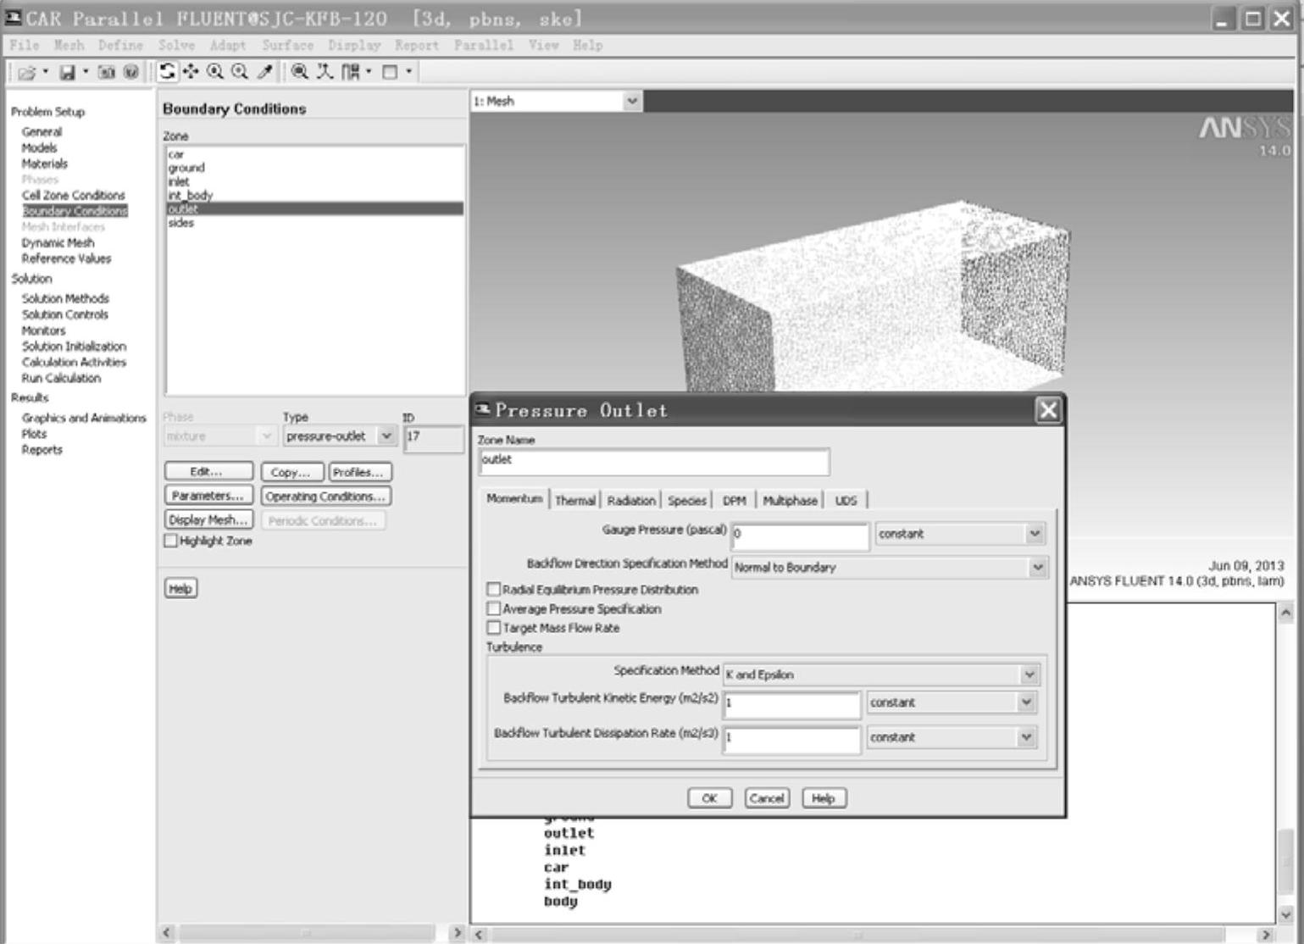Switch to the UDS tab

[846, 501]
